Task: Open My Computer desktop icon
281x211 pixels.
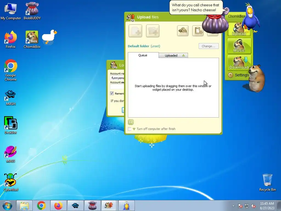Action: click(11, 11)
